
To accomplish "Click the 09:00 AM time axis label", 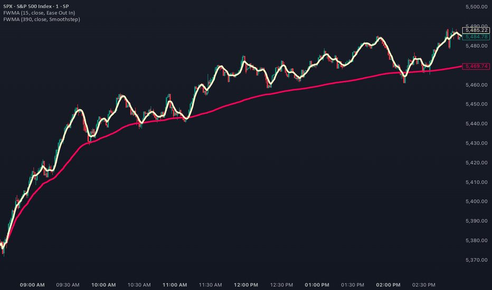I will tap(32, 285).
